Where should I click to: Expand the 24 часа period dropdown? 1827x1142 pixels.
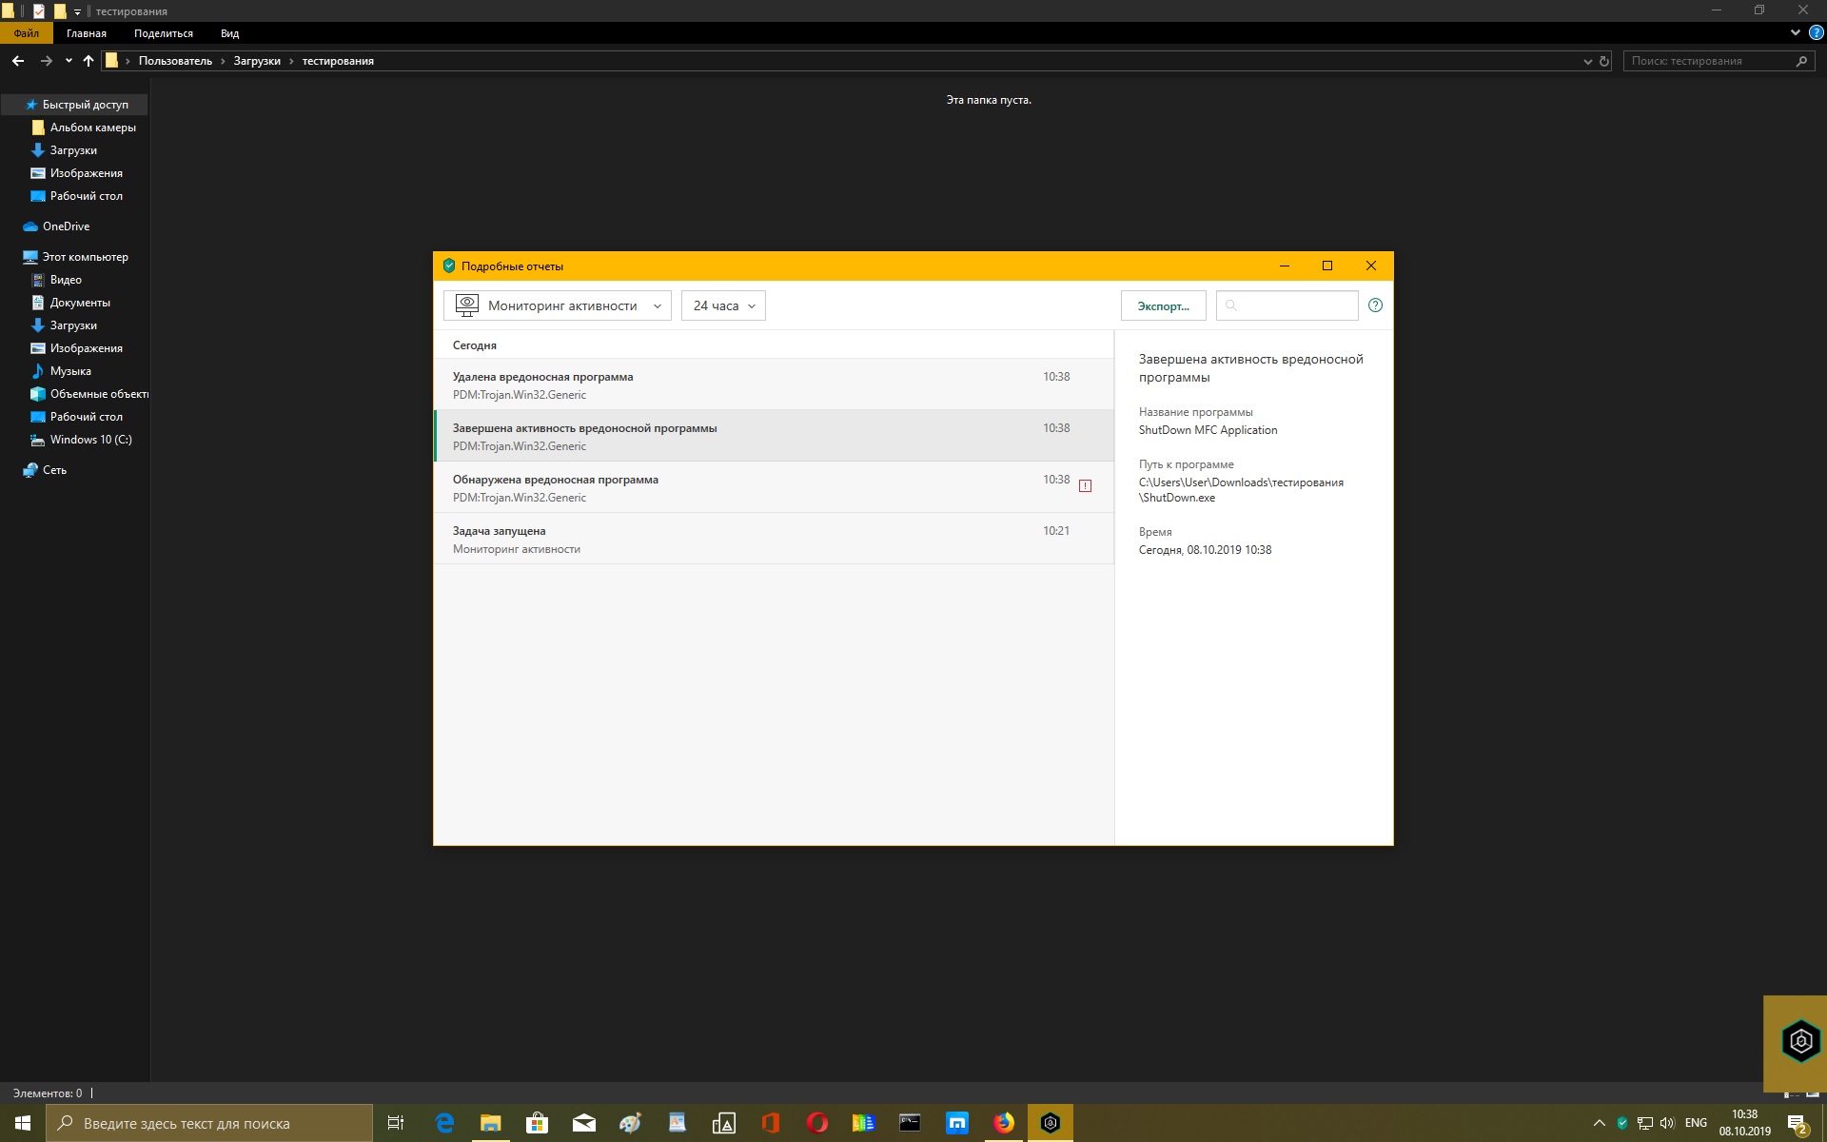tap(723, 305)
